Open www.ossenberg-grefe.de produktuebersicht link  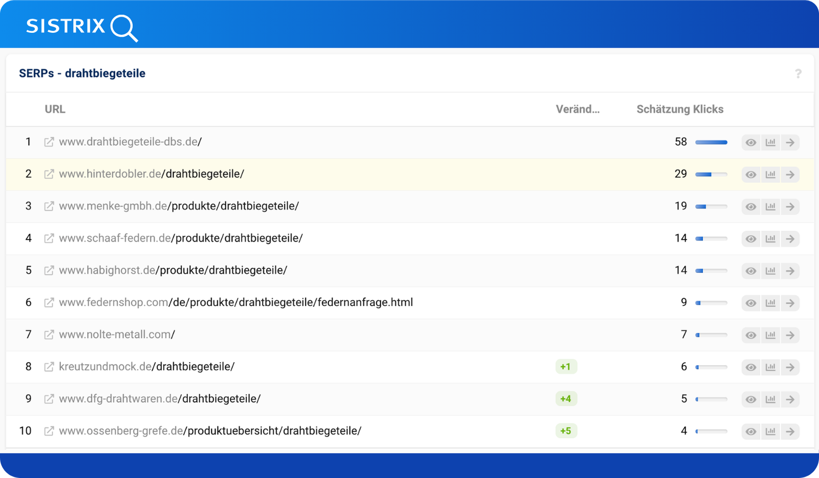210,431
